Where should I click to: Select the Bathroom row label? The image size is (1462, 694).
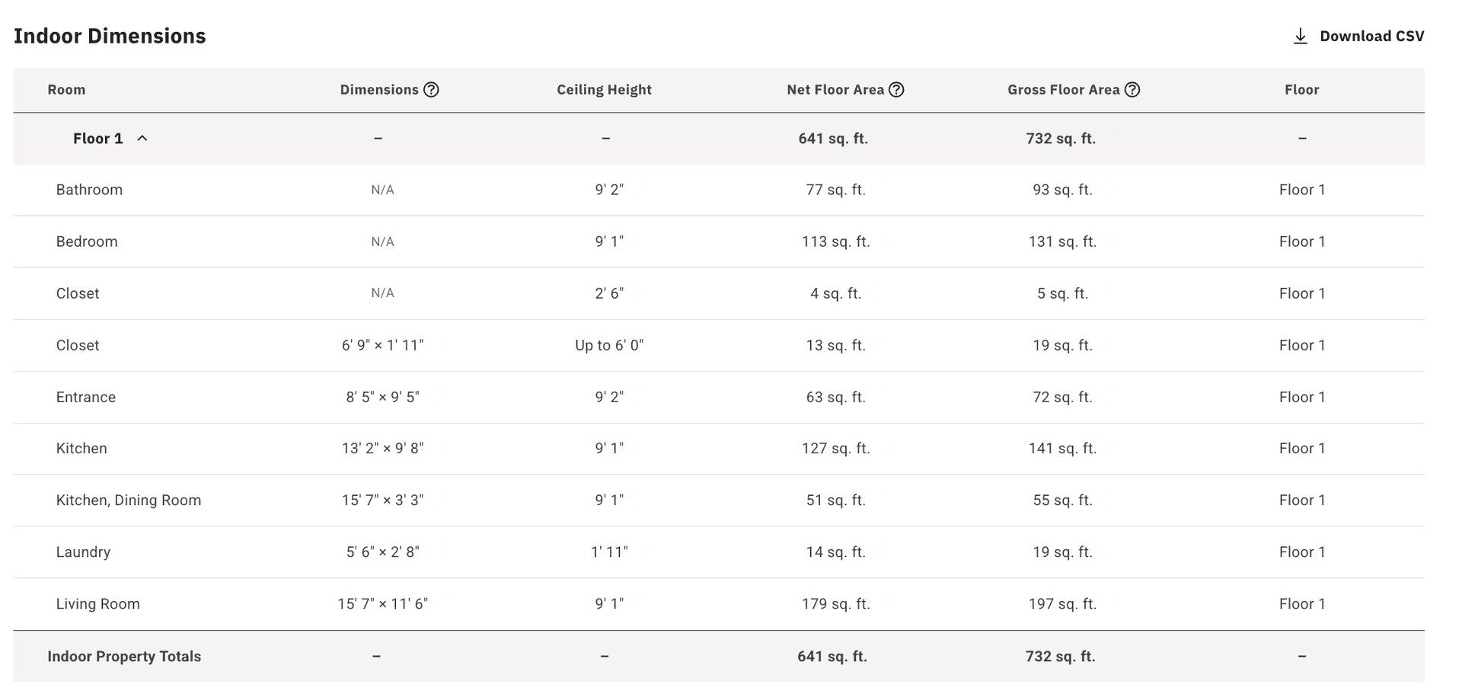point(89,190)
